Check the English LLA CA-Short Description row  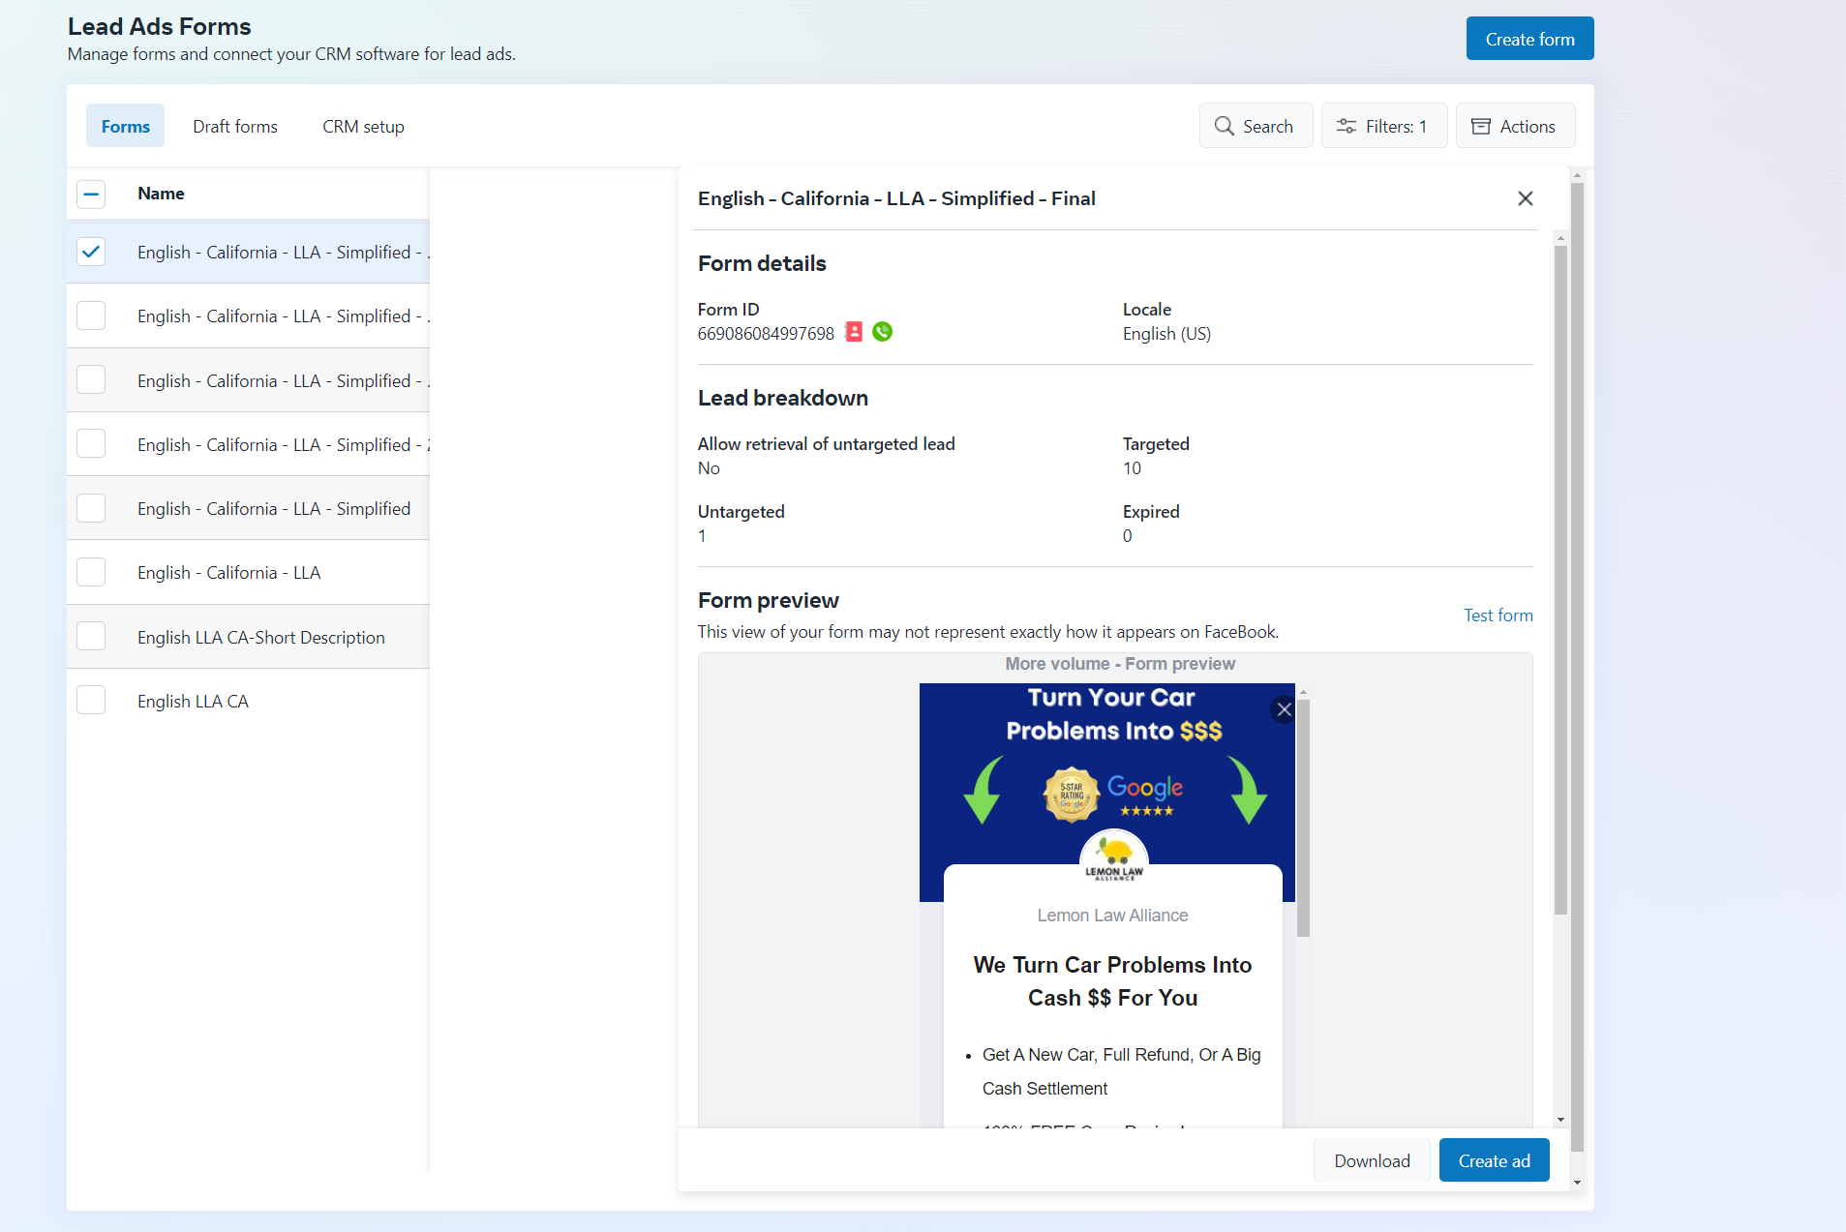click(x=91, y=636)
